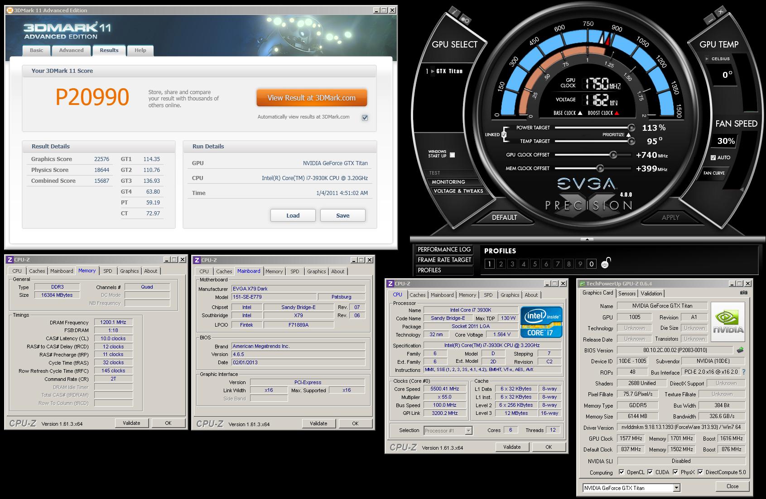
Task: Minimize EVGA Precision with the dash icon
Action: point(709,19)
